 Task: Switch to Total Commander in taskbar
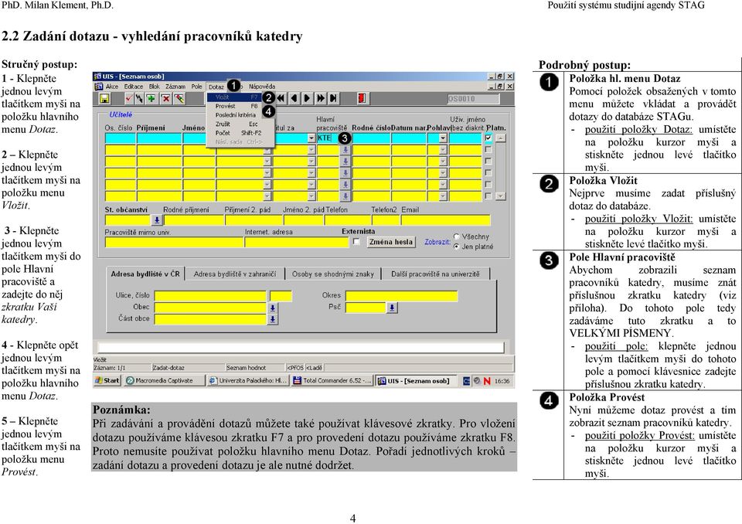coord(332,380)
